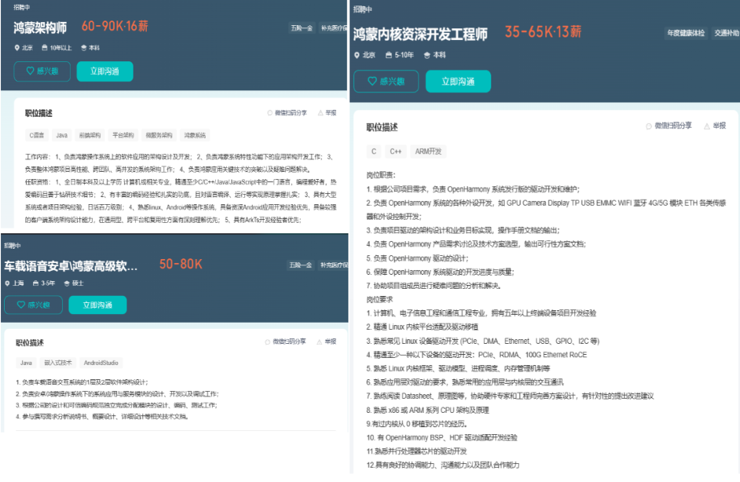Click 举报 in 车载语音 job description

pyautogui.click(x=326, y=341)
